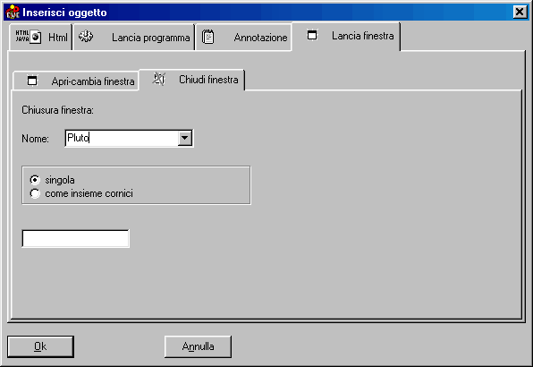Click the application icon in the title bar
The height and width of the screenshot is (367, 533).
[13, 12]
